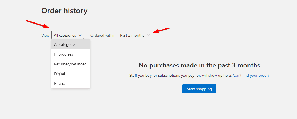Click the Ordered within label
The image size is (297, 119).
[103, 35]
